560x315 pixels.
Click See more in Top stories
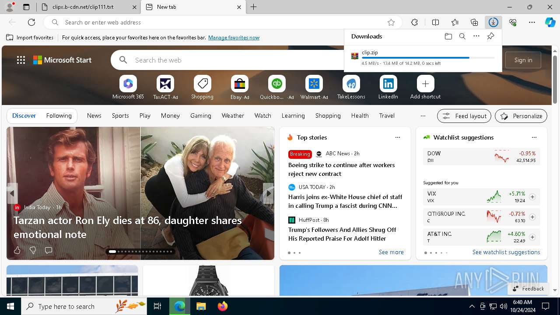(x=391, y=252)
